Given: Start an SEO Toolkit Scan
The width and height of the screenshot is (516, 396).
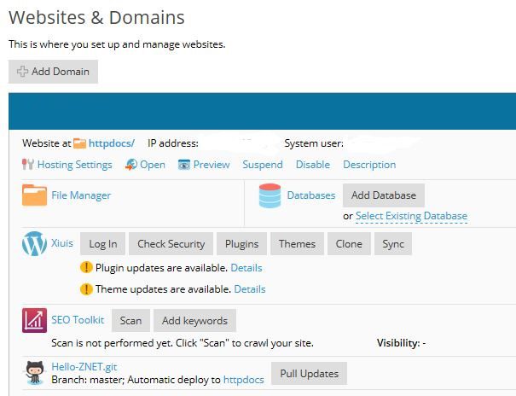Looking at the screenshot, I should click(130, 320).
